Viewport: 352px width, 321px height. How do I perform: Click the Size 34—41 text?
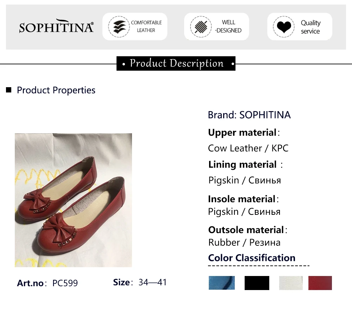140,282
